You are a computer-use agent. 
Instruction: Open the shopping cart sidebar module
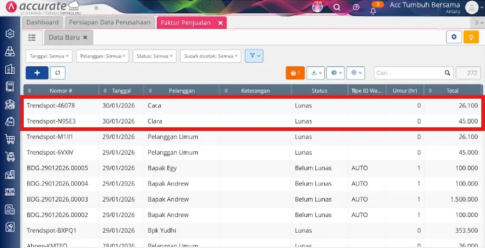9,139
